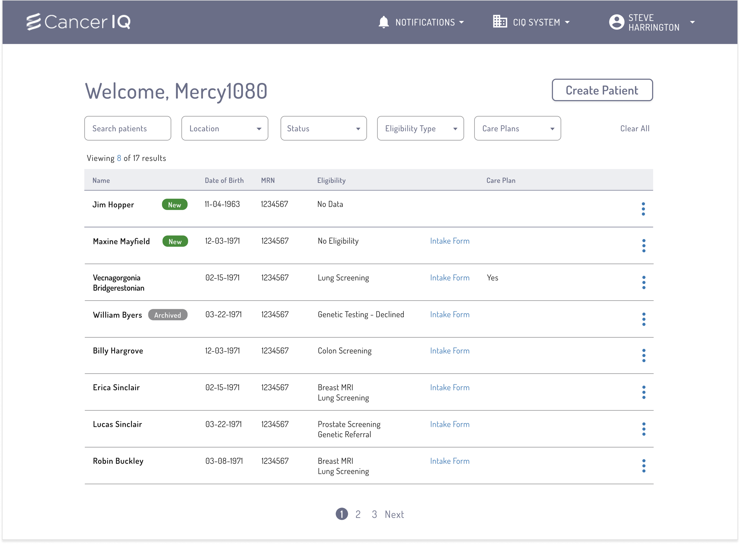Expand the Status filter dropdown

[323, 128]
